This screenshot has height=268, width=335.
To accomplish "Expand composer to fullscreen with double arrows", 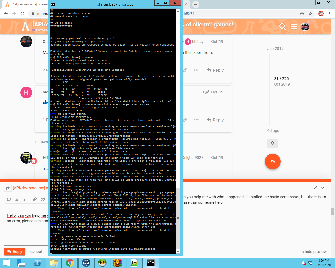I will pos(315,188).
